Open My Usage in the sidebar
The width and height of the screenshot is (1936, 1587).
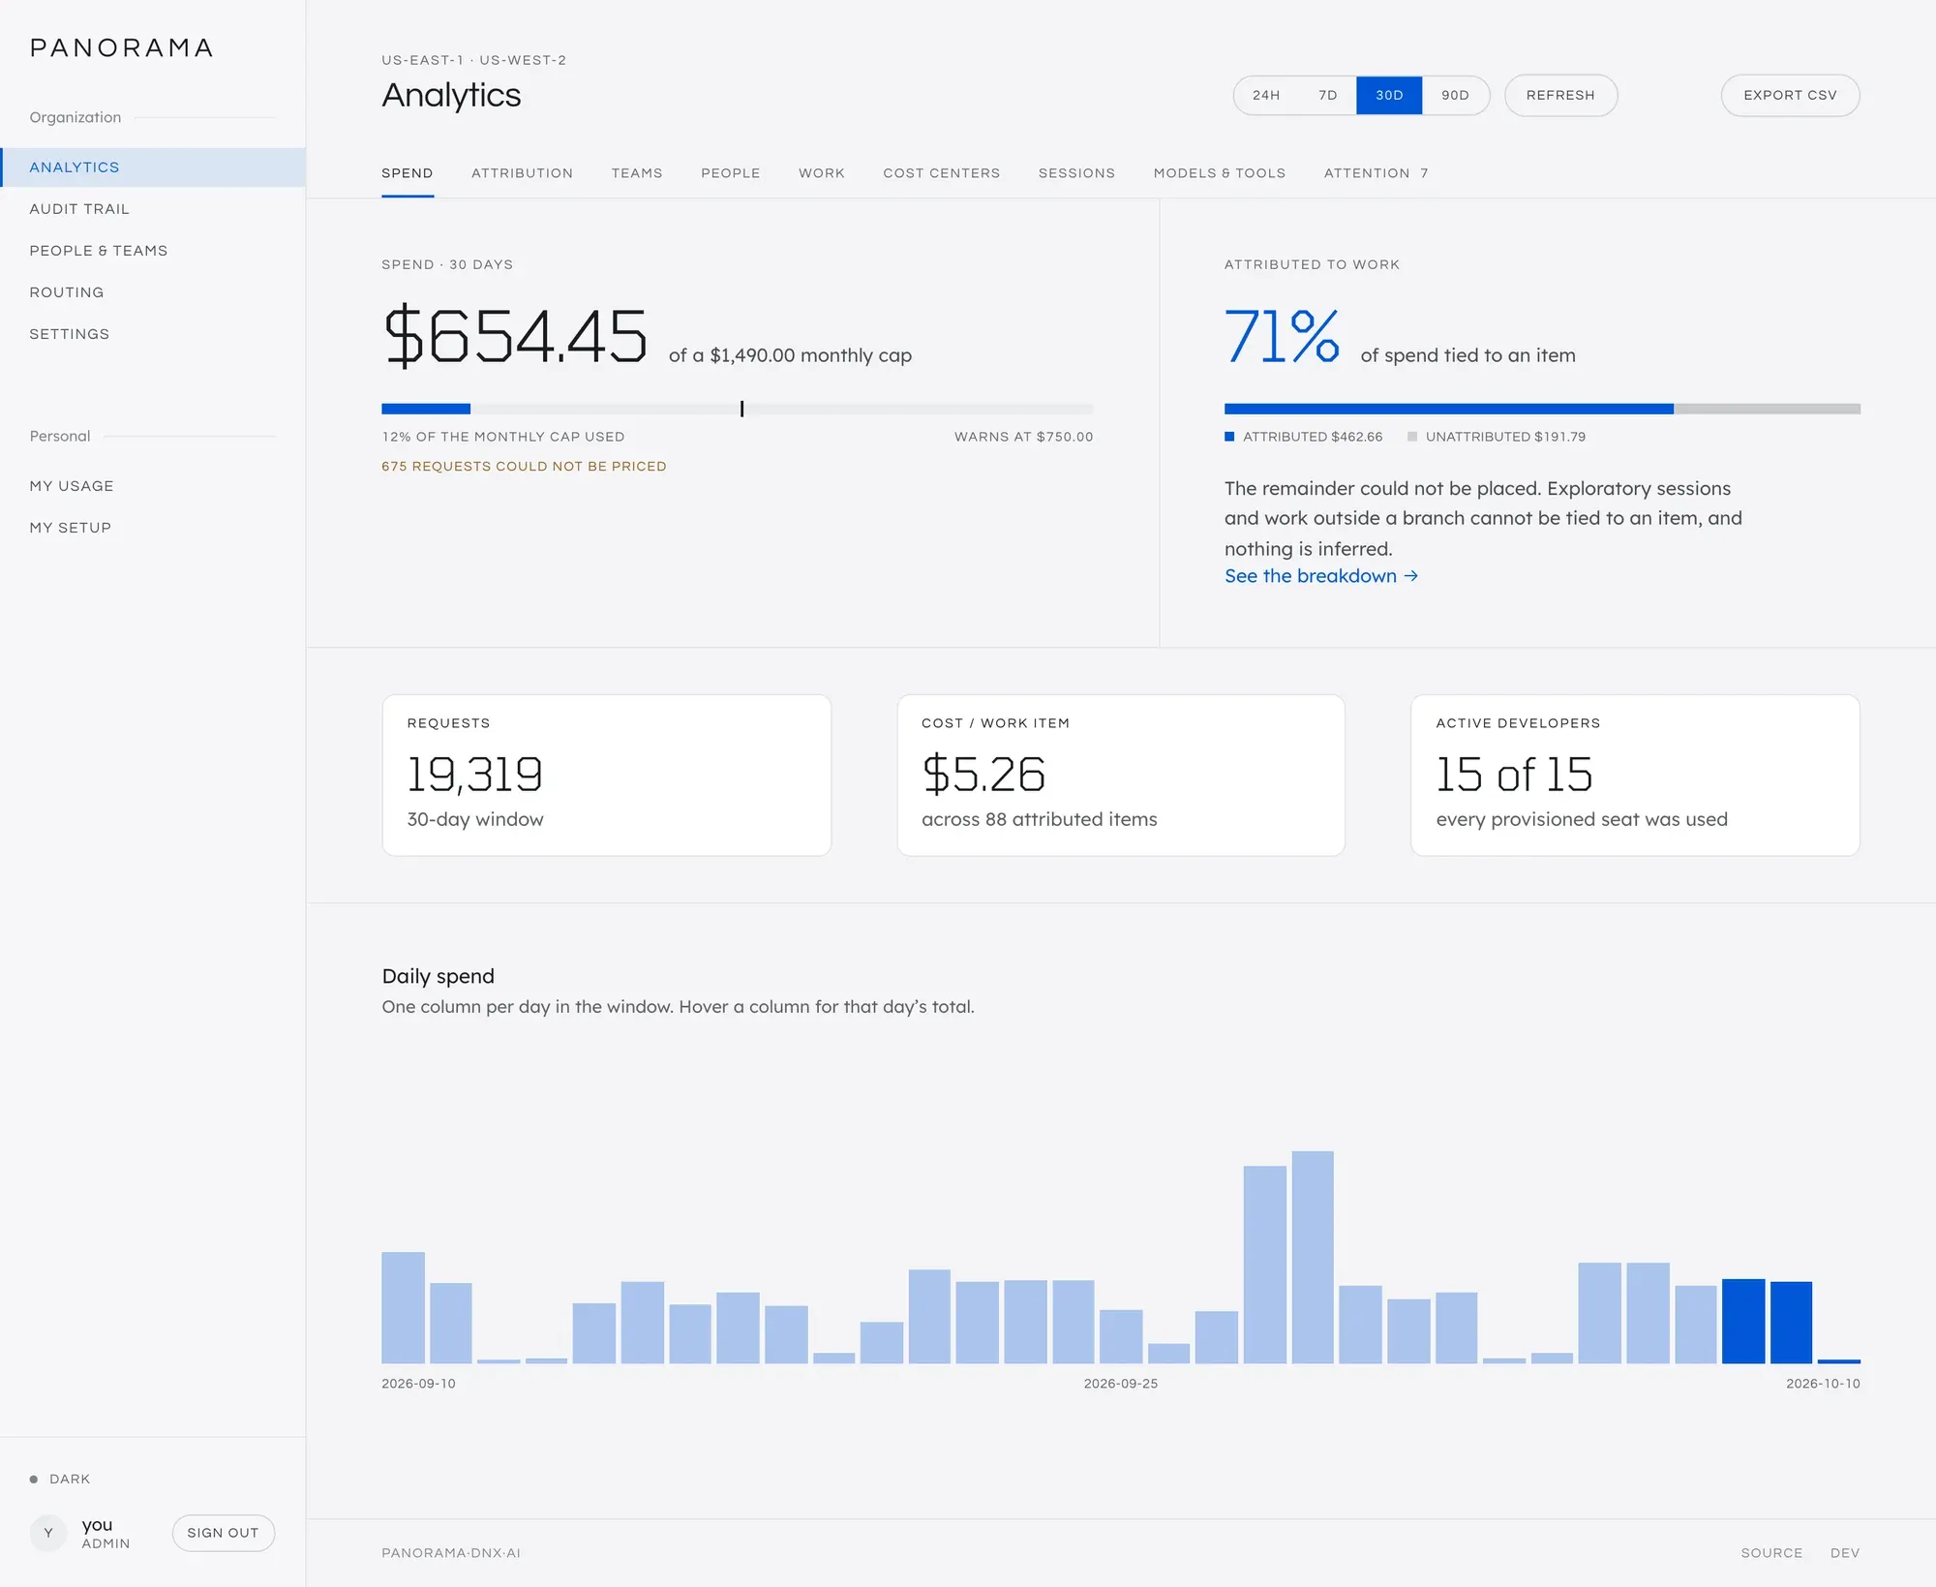pyautogui.click(x=153, y=486)
